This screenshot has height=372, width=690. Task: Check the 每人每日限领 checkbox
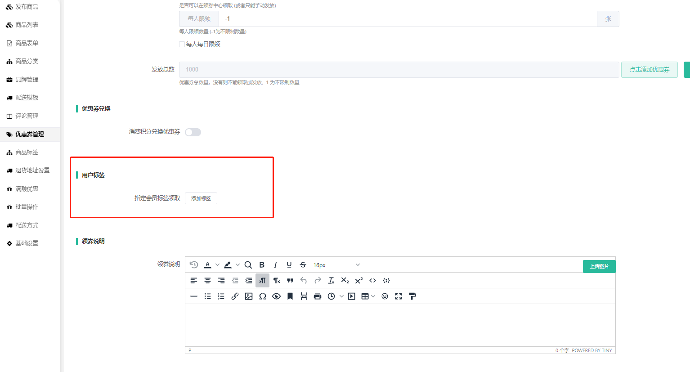[182, 44]
